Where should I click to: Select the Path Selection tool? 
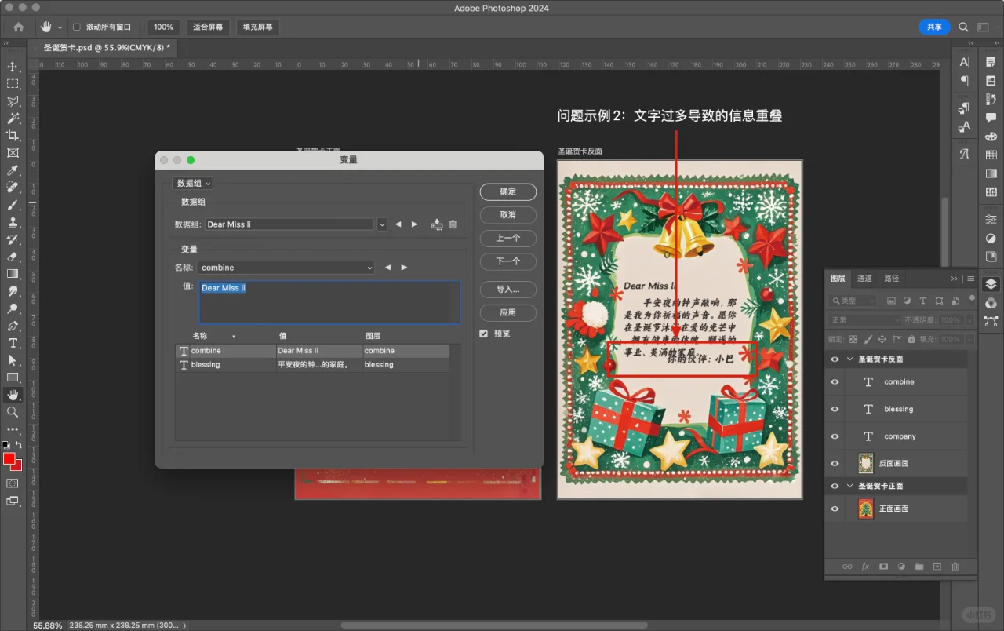(13, 360)
